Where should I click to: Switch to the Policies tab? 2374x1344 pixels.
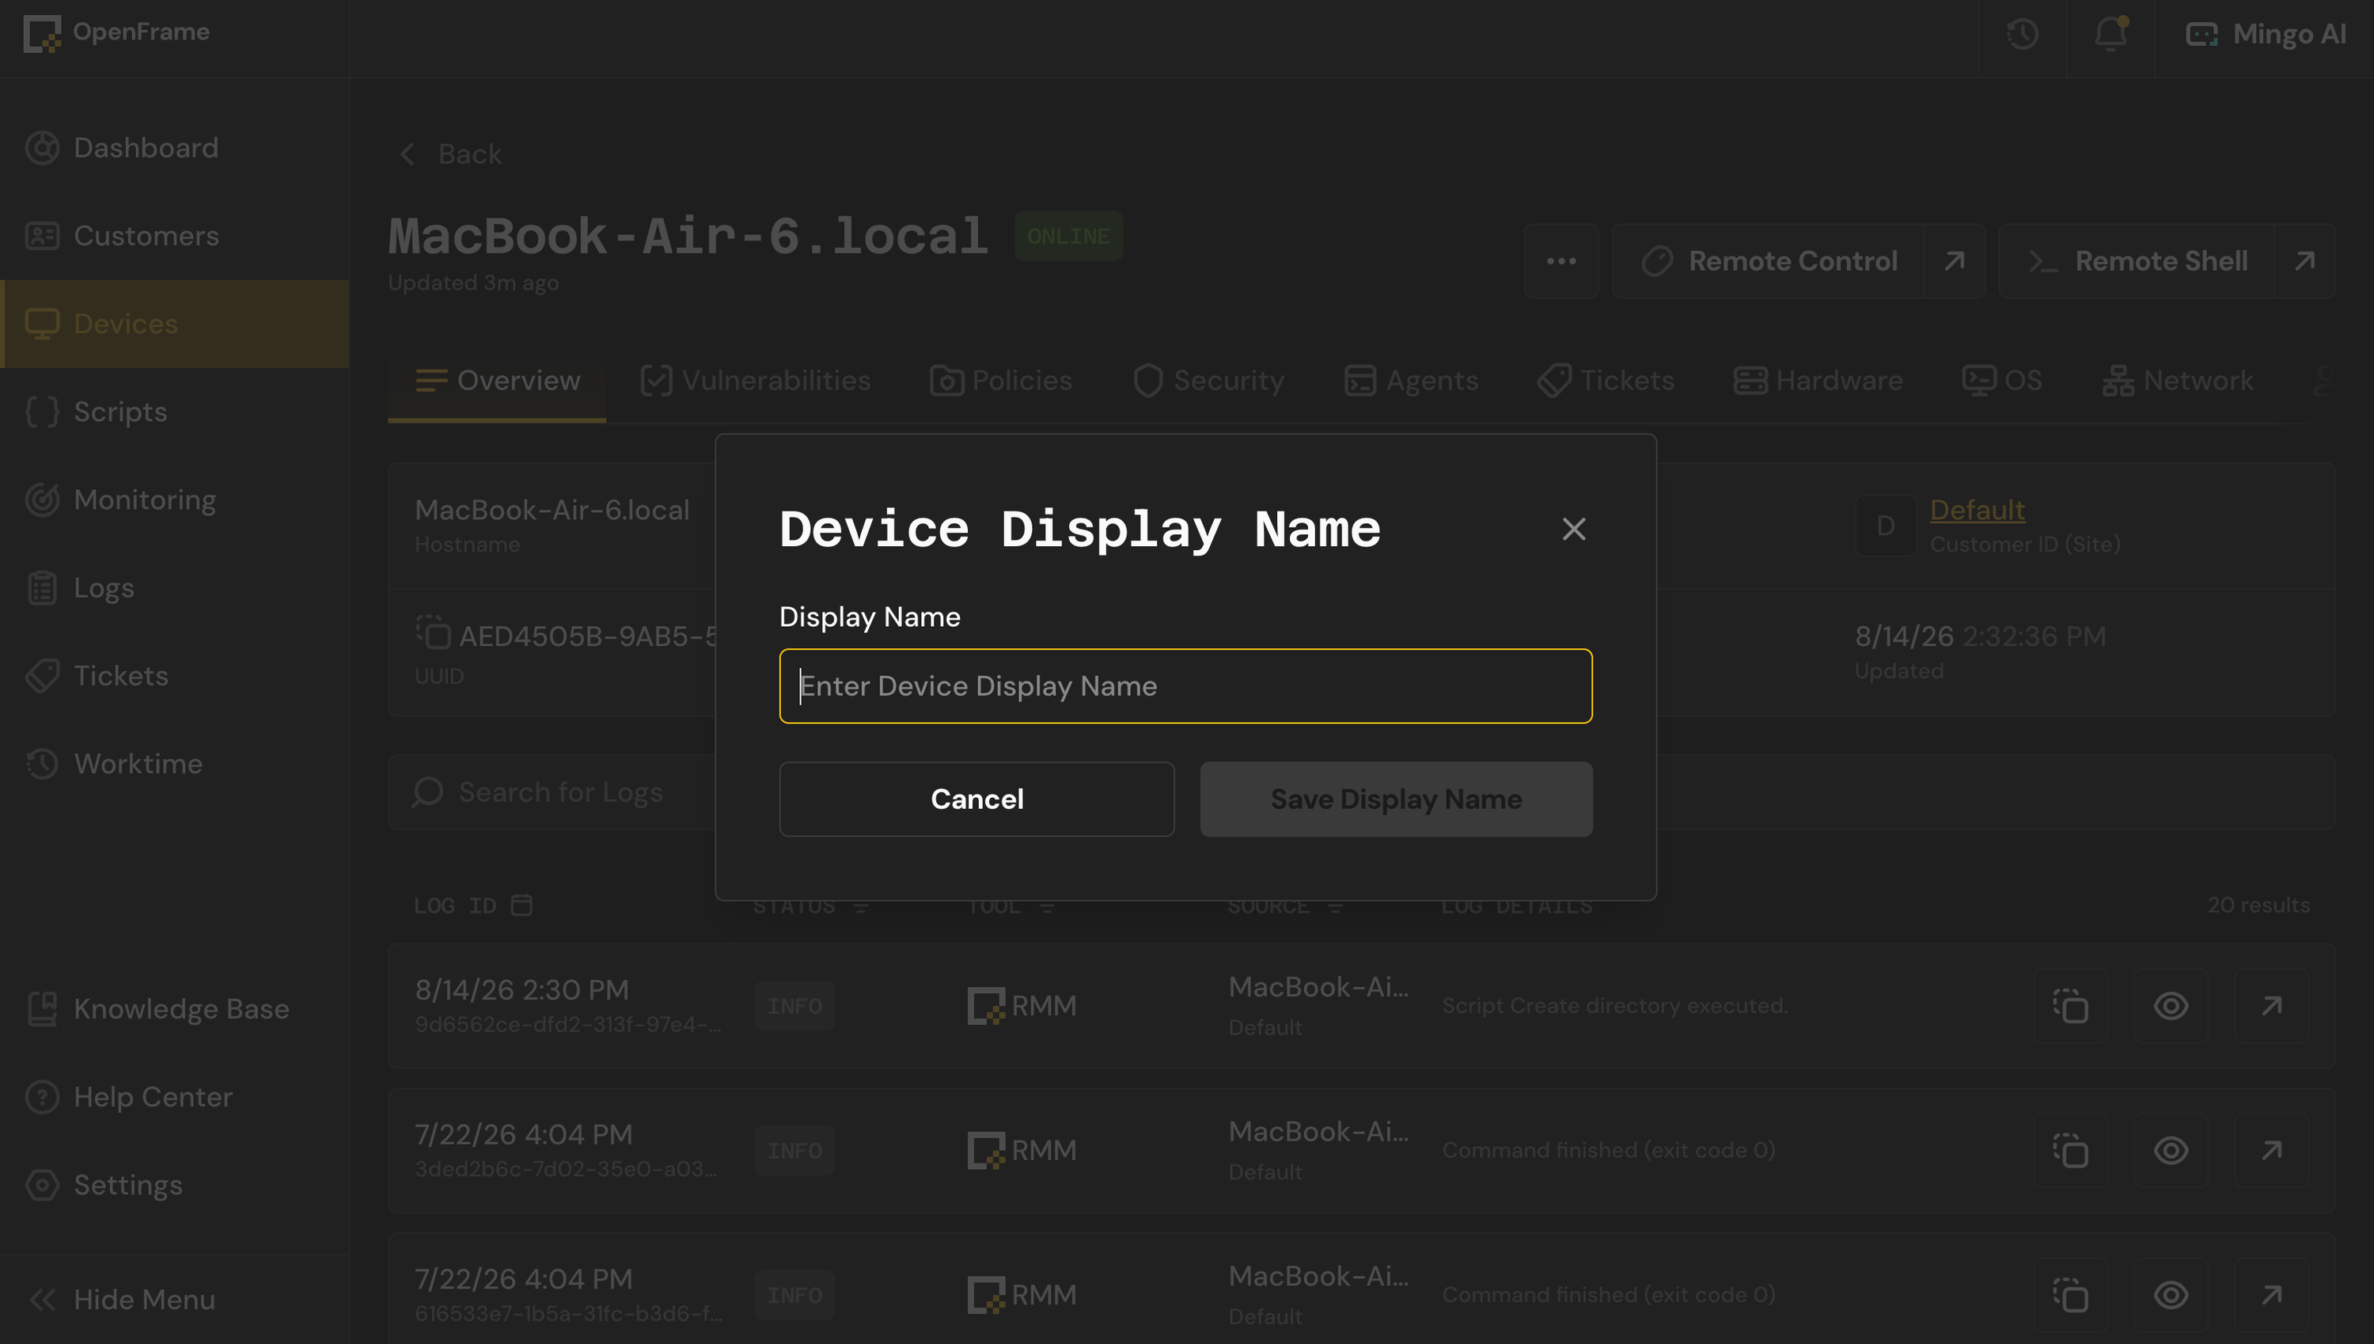[x=1001, y=382]
